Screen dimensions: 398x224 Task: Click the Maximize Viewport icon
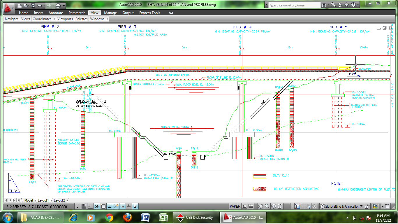(x=298, y=206)
